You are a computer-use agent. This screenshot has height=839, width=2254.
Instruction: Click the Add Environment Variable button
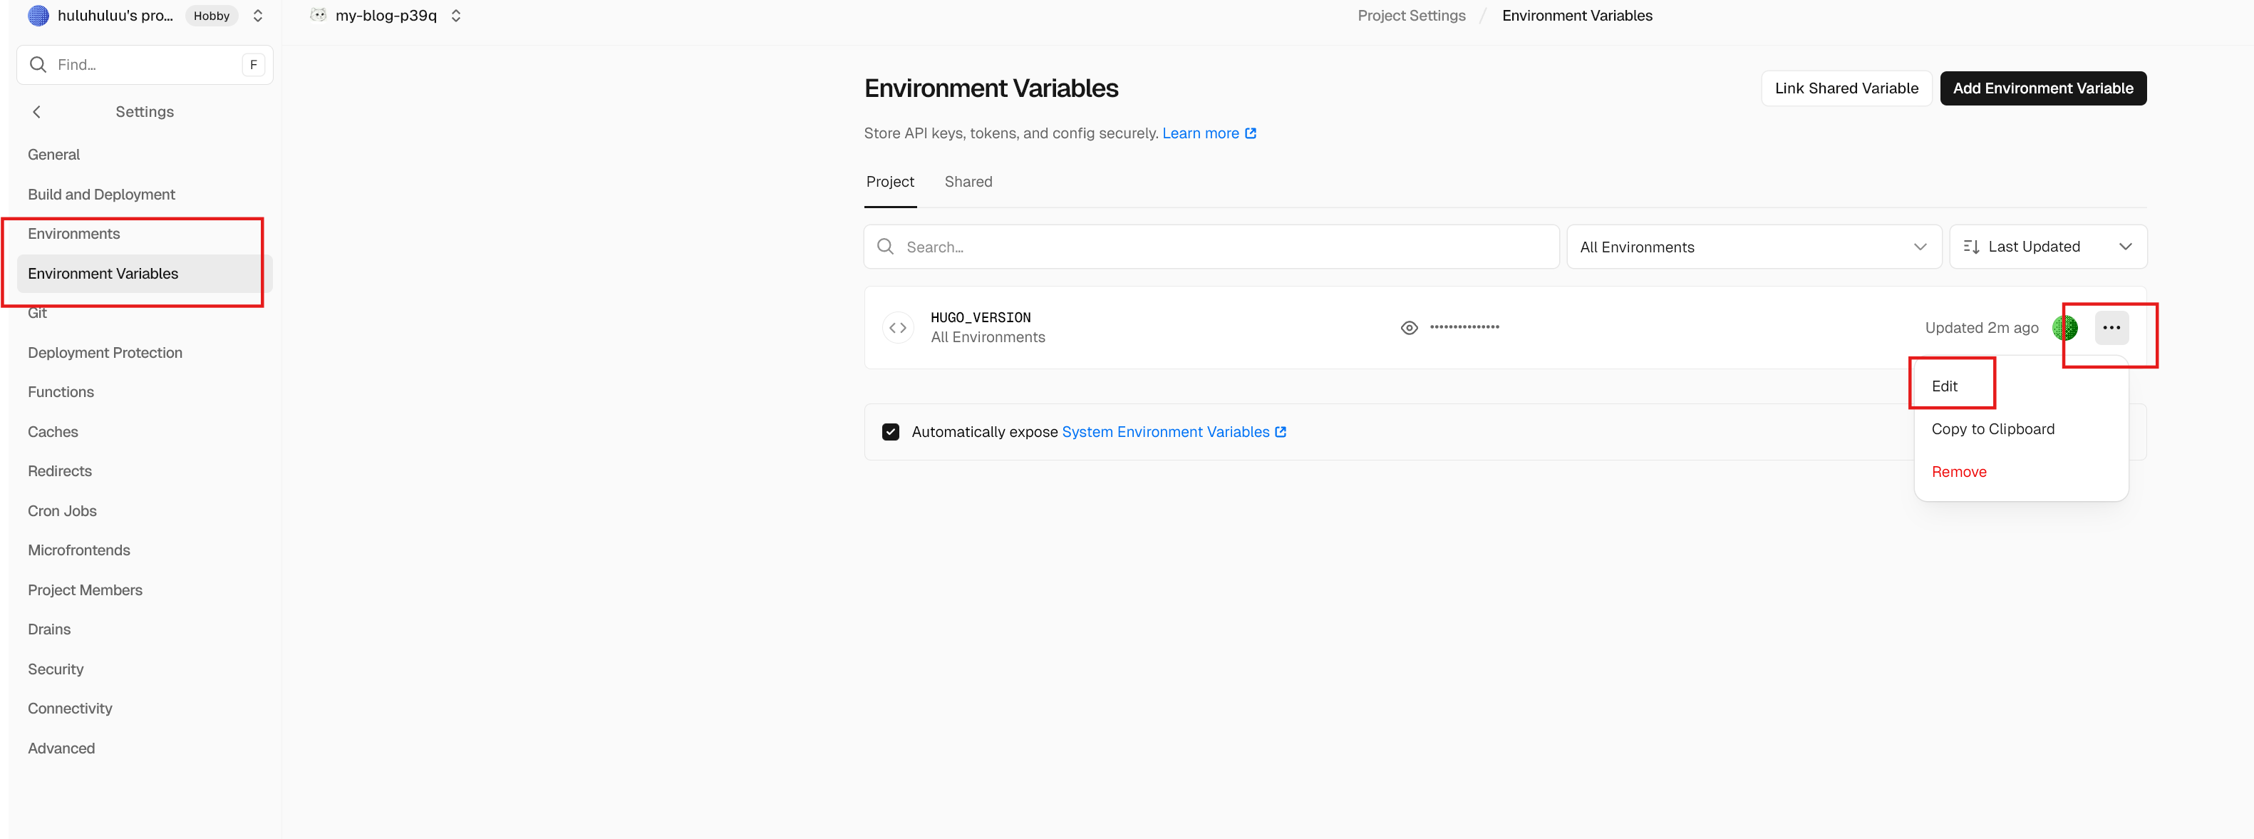(2042, 88)
